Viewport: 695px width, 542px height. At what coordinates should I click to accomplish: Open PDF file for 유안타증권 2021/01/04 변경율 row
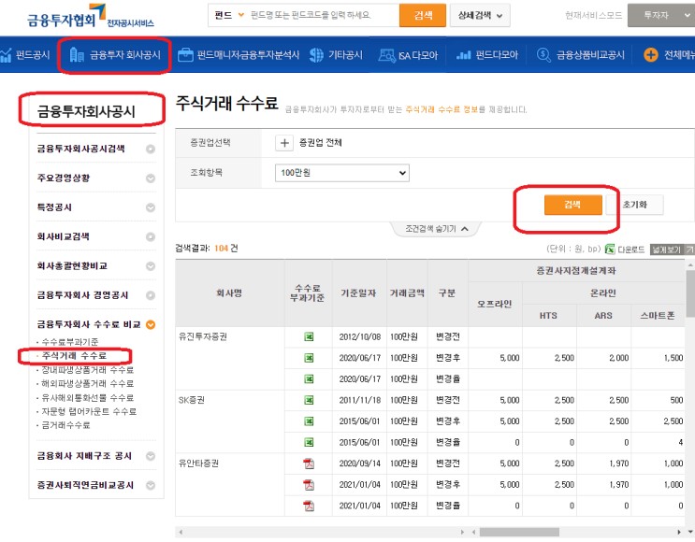309,506
